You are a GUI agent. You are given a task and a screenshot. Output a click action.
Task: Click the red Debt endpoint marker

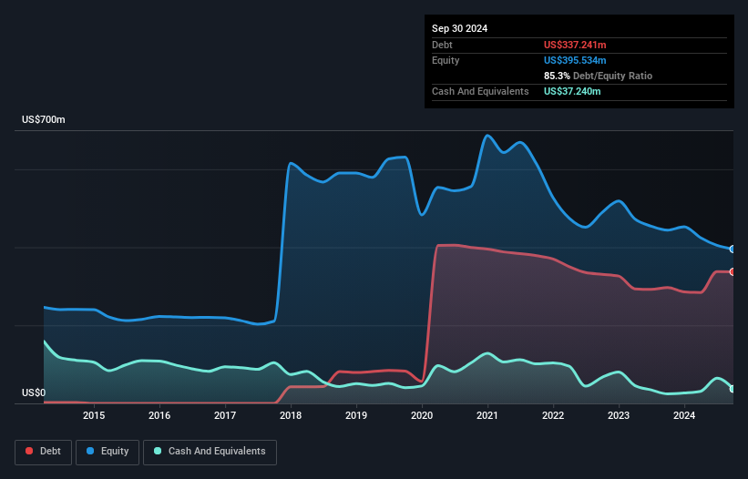pos(733,271)
